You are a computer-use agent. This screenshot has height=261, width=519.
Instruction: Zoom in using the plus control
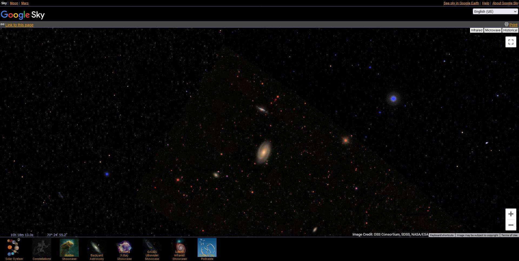511,214
